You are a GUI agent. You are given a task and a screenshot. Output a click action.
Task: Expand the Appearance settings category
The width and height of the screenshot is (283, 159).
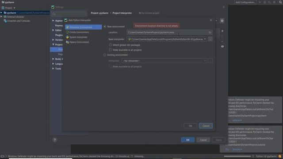tap(53, 21)
